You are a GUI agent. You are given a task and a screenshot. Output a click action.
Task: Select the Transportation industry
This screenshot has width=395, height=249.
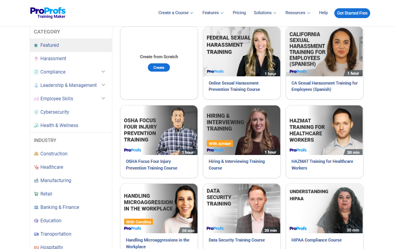pyautogui.click(x=71, y=234)
